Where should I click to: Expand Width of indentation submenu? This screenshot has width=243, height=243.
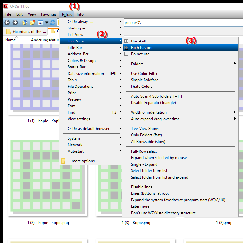180,112
